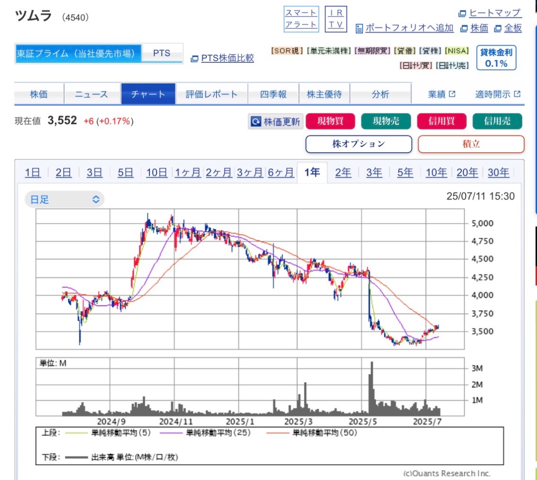
Task: Open the 適時開示 external link
Action: pos(498,94)
